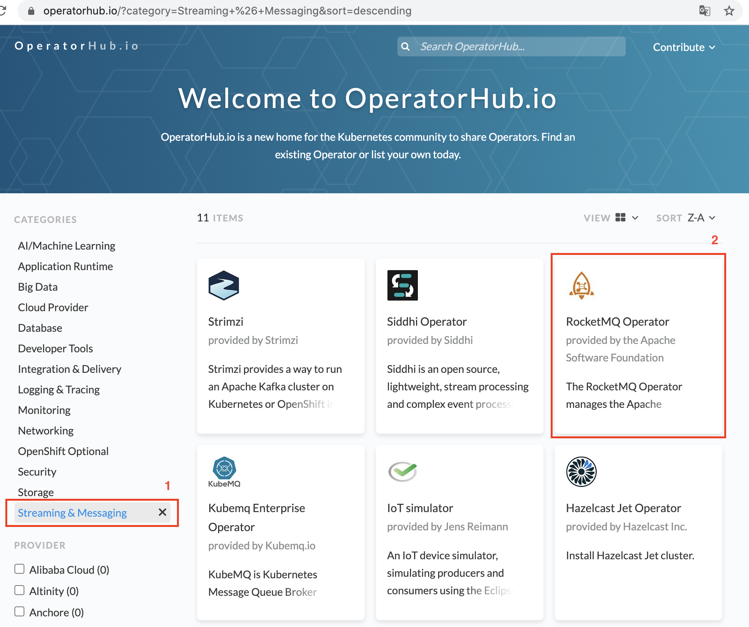Click the Hazelcast Jet turbine logo
Screen dimensions: 749x627
pyautogui.click(x=581, y=472)
